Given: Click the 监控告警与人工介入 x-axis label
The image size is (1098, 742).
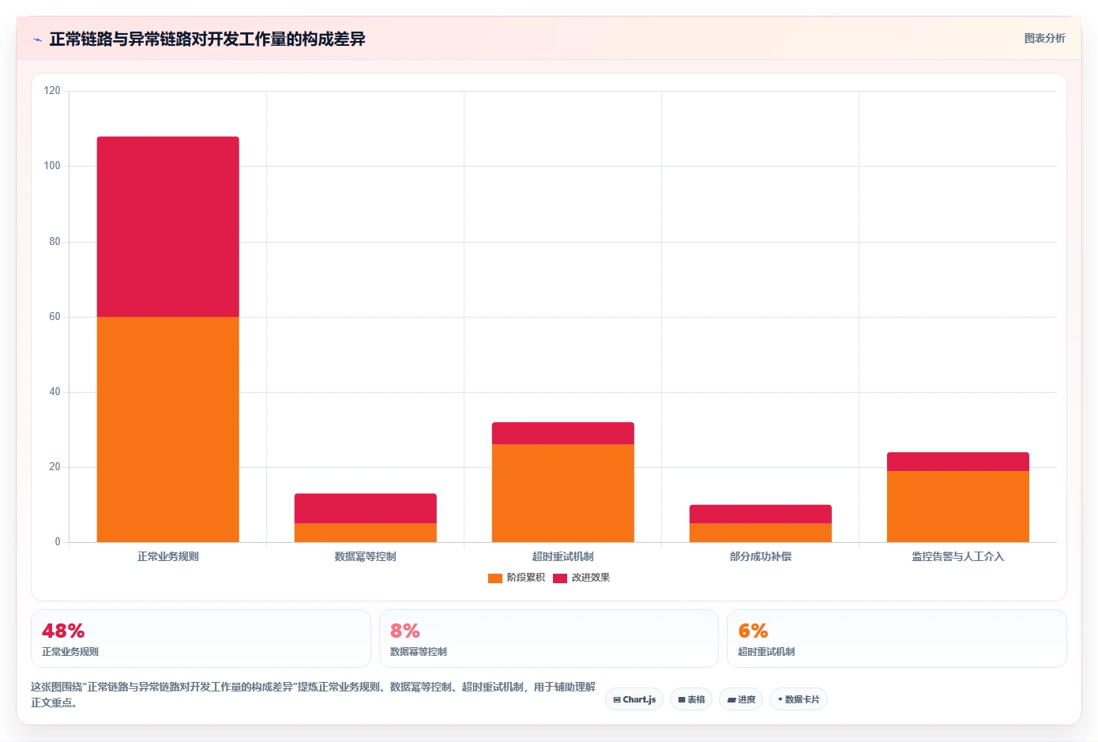Looking at the screenshot, I should [x=958, y=556].
